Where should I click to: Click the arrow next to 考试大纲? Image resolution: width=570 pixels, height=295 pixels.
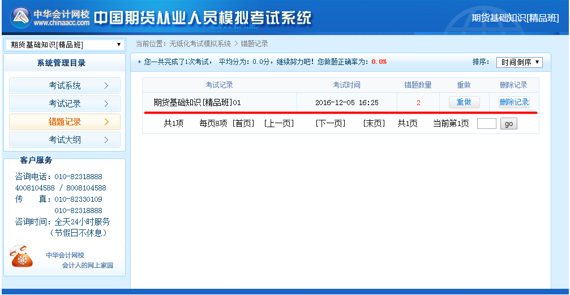point(106,140)
